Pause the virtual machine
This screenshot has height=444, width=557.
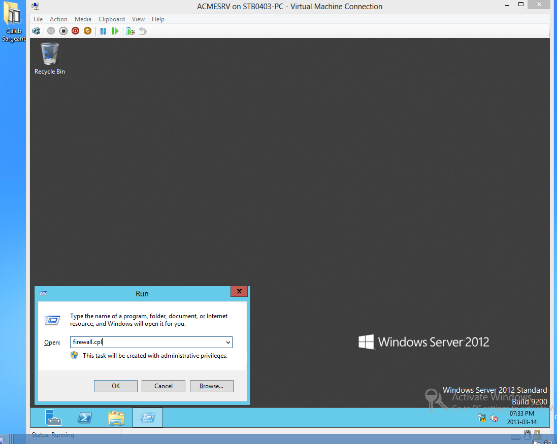103,31
